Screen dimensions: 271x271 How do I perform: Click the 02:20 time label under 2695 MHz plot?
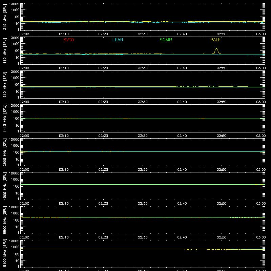click(103, 170)
